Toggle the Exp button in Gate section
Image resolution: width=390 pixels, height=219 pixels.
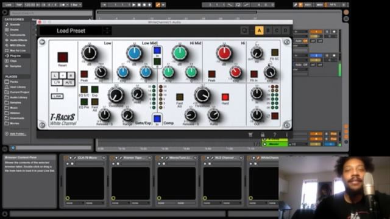pos(95,89)
